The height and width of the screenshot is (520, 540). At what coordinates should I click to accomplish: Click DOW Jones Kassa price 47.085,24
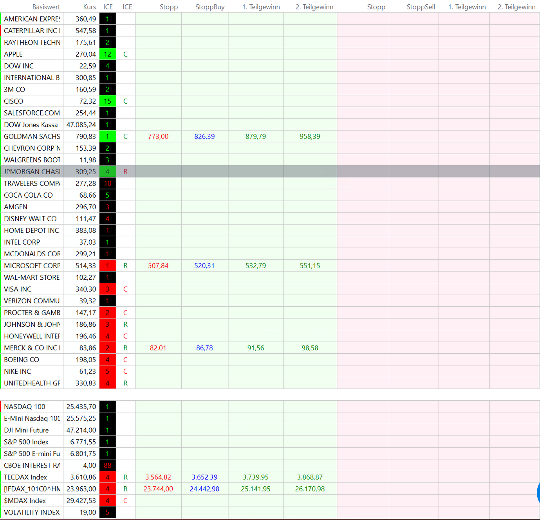coord(81,125)
